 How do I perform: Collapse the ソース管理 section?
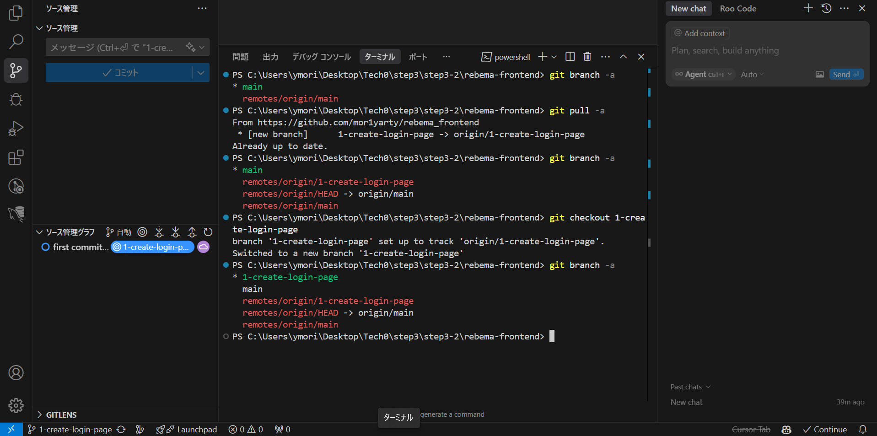point(39,28)
